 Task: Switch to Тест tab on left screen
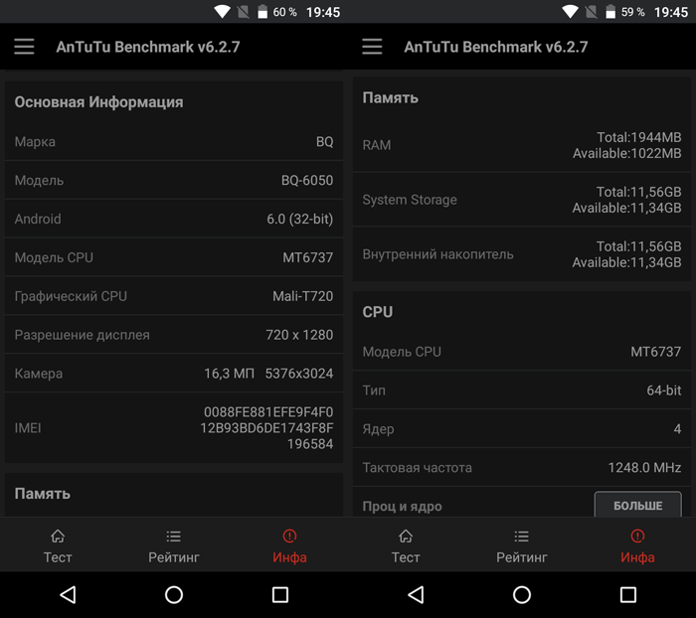(58, 545)
